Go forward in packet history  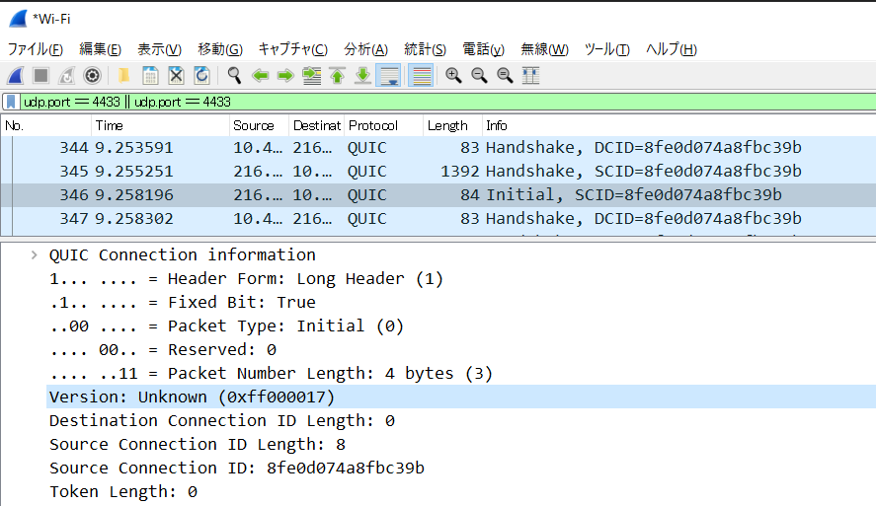(x=285, y=75)
